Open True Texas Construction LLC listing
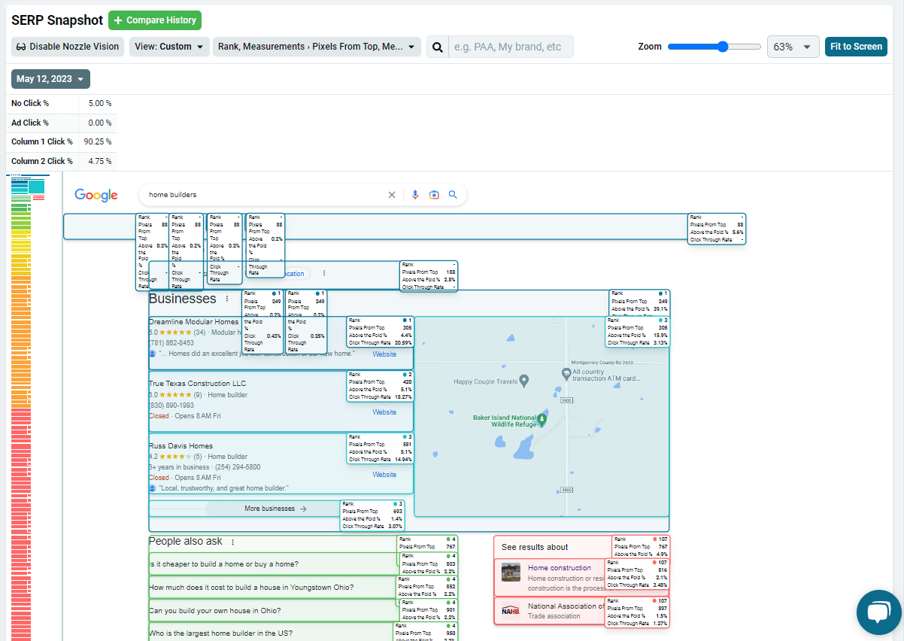The height and width of the screenshot is (641, 904). click(x=197, y=384)
